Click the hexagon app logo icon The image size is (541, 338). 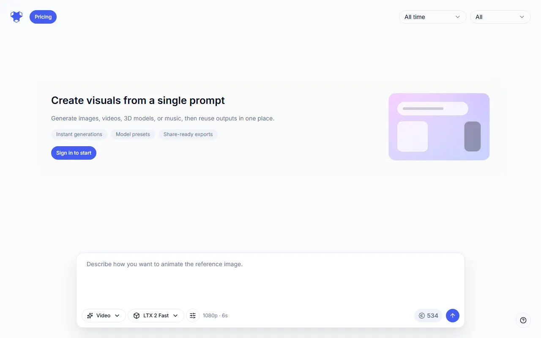pyautogui.click(x=16, y=17)
